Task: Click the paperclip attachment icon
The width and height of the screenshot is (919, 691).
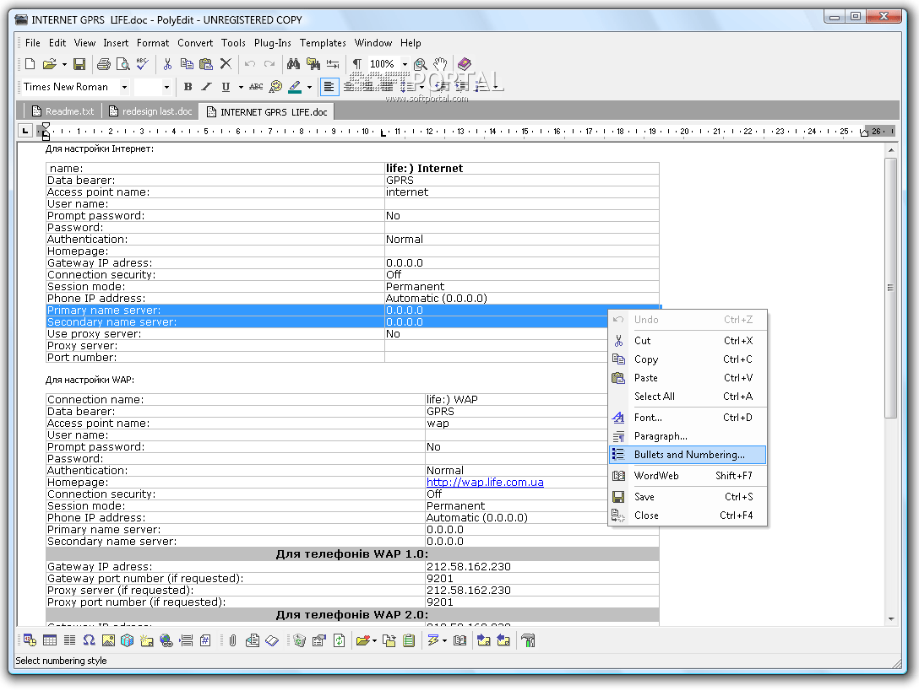Action: coord(232,640)
